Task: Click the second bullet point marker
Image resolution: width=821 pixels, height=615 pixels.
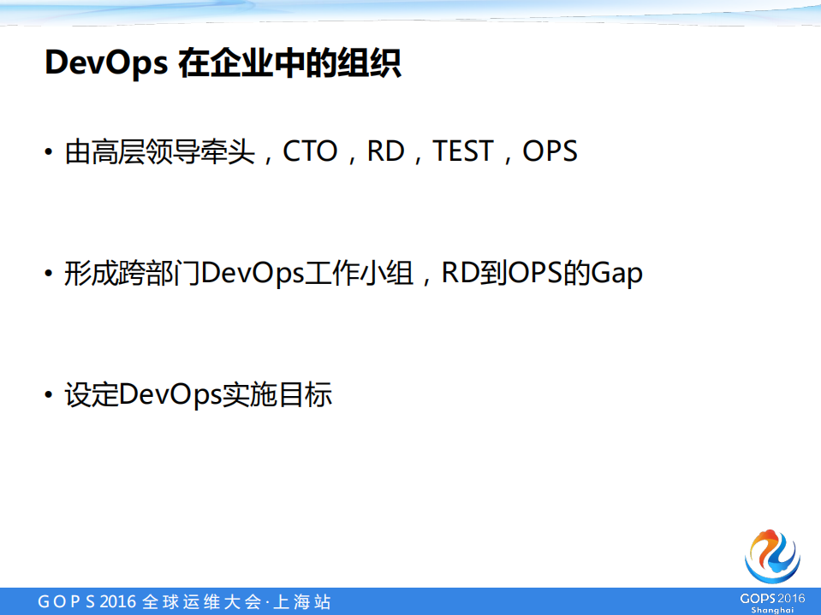Action: (49, 271)
